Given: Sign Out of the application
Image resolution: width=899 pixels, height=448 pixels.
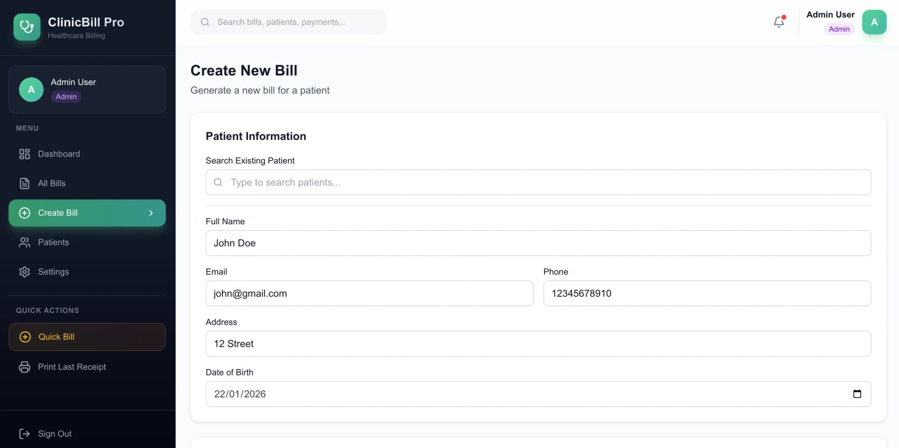Looking at the screenshot, I should coord(55,433).
